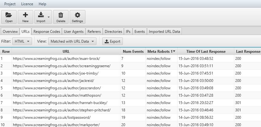Open the View Matched with URL Data dropdown
261x127 pixels.
click(72, 41)
